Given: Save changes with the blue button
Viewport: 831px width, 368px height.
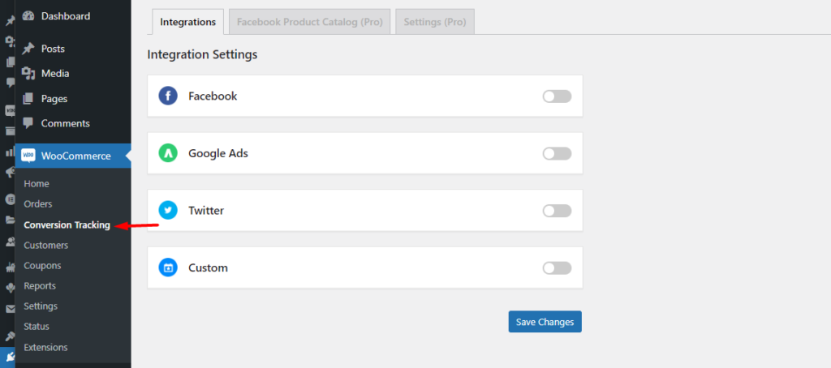Looking at the screenshot, I should 545,322.
